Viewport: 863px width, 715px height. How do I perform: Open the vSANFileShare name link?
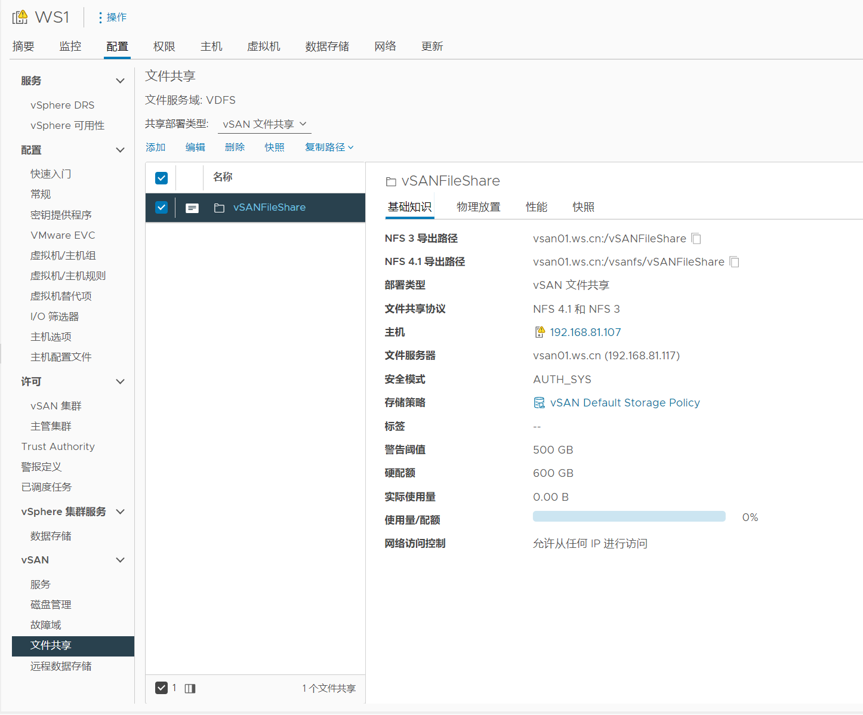[x=269, y=208]
